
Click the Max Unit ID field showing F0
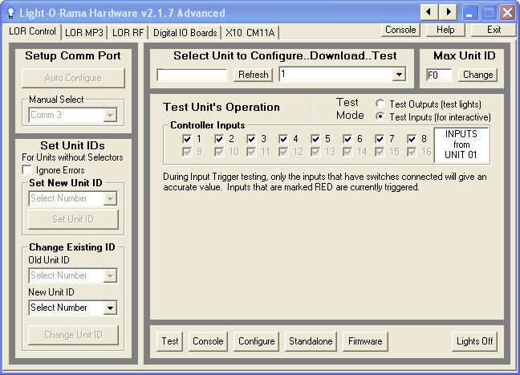(439, 75)
